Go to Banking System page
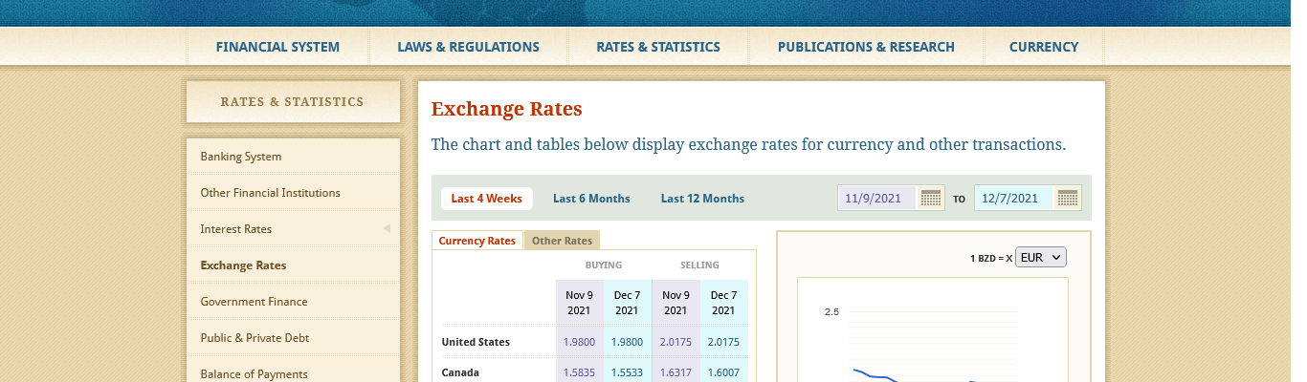Image resolution: width=1307 pixels, height=382 pixels. click(x=241, y=157)
